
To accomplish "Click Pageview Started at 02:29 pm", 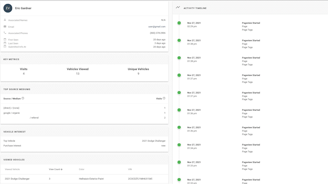I will (x=251, y=23).
